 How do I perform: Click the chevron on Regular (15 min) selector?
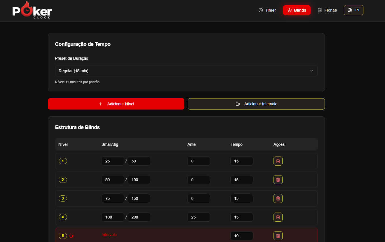pos(312,71)
